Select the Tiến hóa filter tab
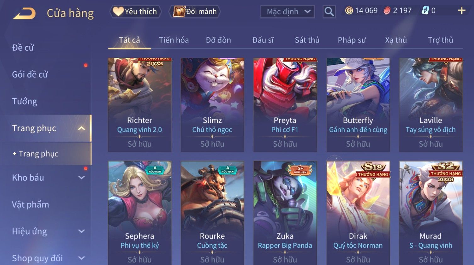474x265 pixels. click(174, 40)
